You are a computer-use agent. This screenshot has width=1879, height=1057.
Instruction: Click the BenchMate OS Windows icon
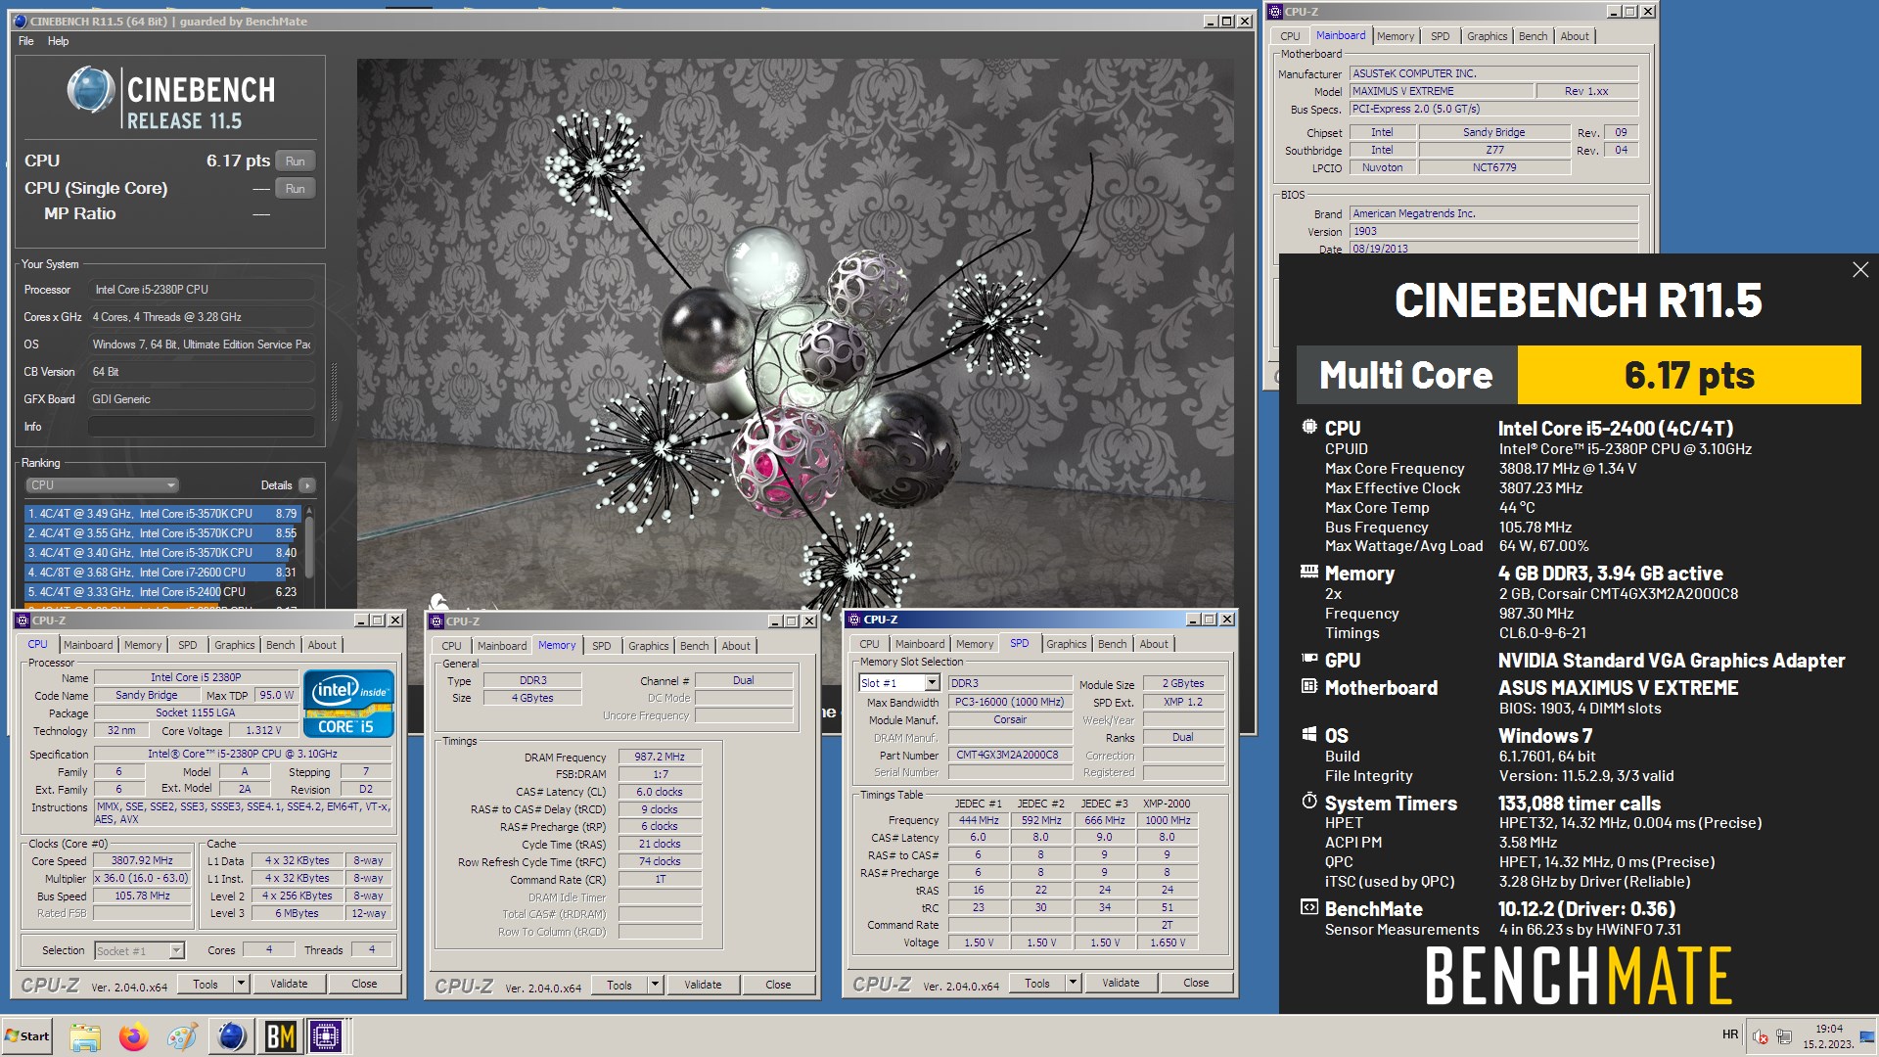pyautogui.click(x=1309, y=735)
